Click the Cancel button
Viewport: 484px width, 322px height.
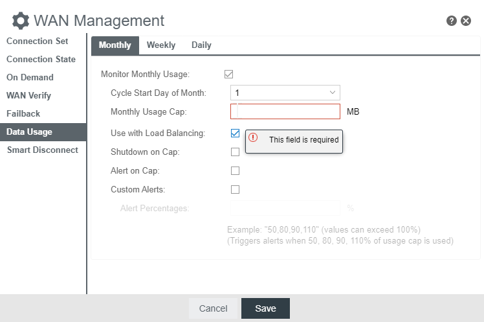[x=213, y=308]
